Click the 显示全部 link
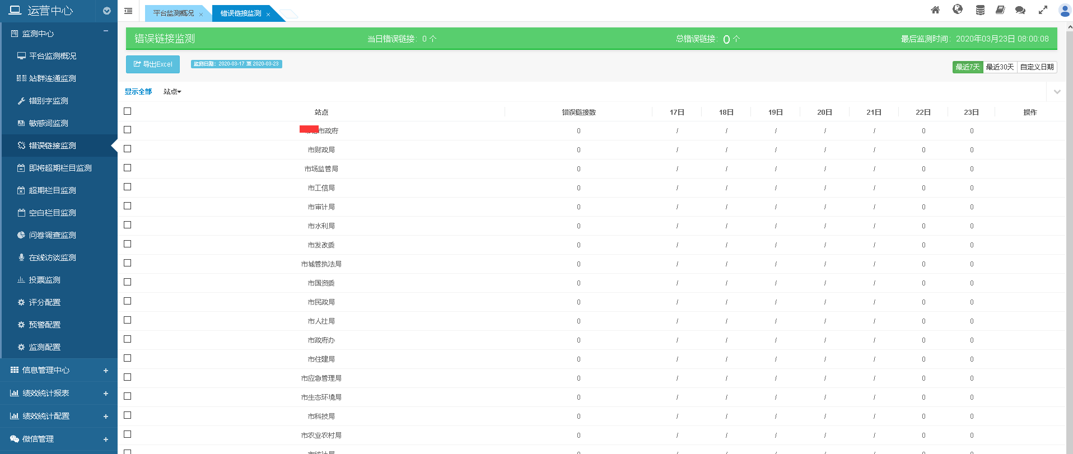 (x=138, y=92)
